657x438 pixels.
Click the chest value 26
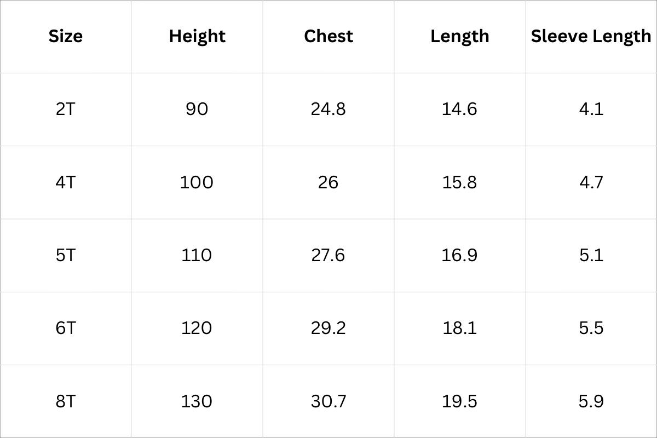pyautogui.click(x=328, y=182)
